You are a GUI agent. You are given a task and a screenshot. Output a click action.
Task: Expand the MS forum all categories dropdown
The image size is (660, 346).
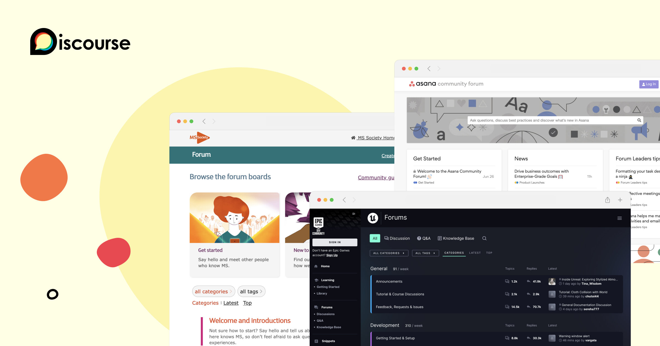click(213, 291)
